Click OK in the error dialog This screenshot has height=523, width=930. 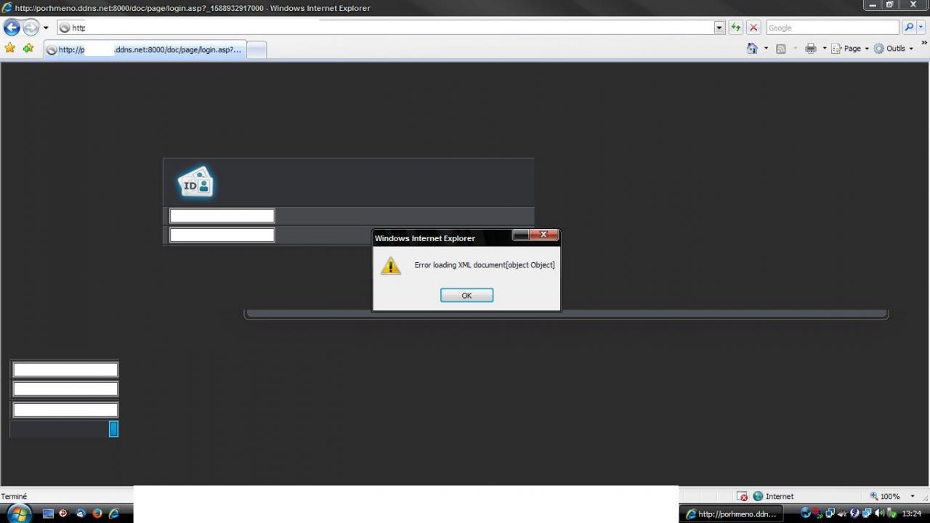coord(466,295)
